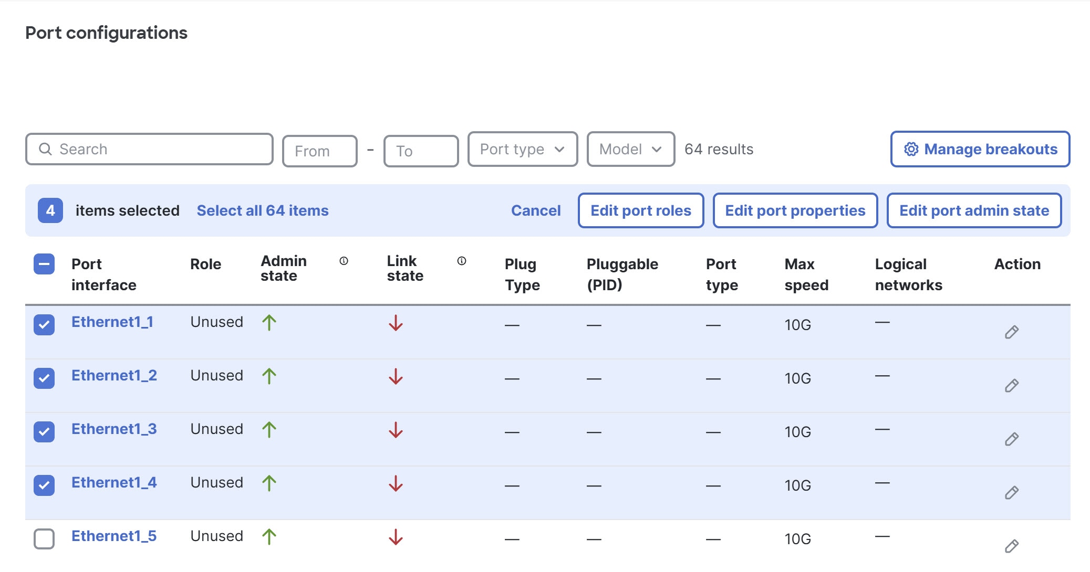Open Edit port roles
The height and width of the screenshot is (572, 1090).
[640, 211]
